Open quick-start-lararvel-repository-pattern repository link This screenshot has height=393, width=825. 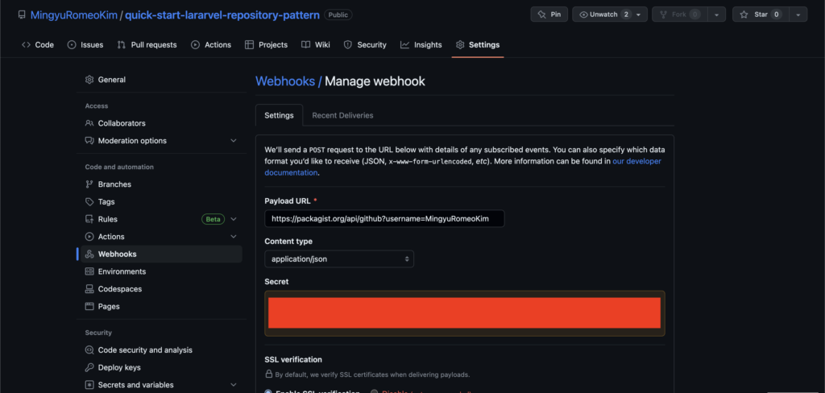tap(222, 14)
